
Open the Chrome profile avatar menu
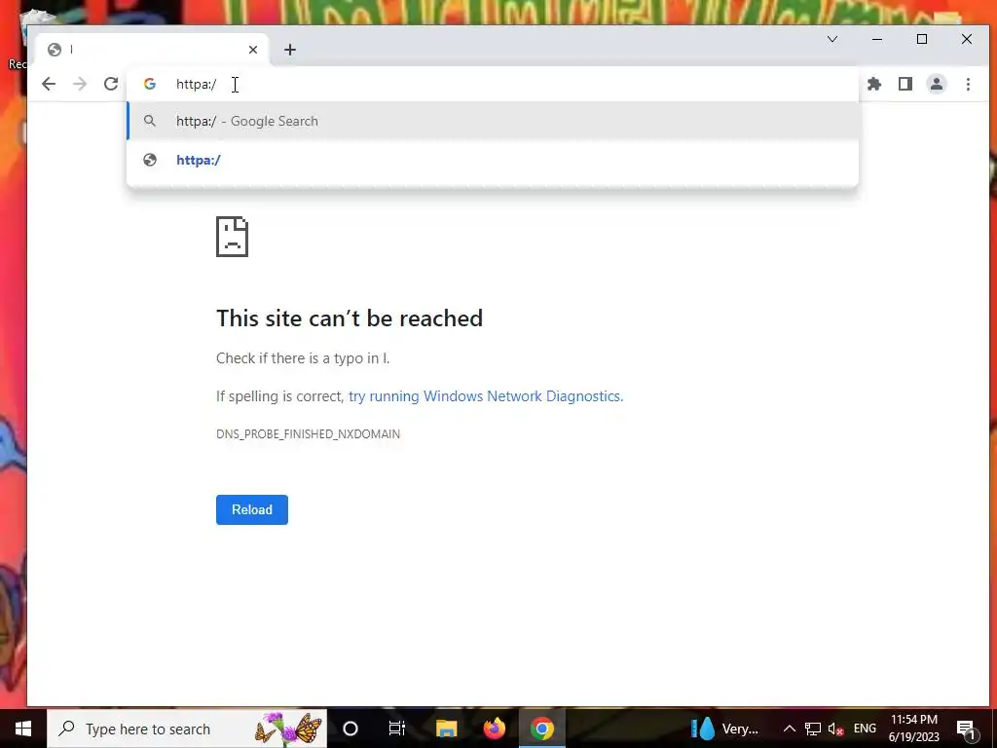937,84
